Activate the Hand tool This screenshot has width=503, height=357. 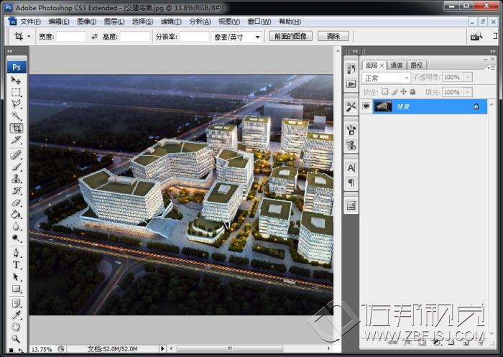[16, 326]
